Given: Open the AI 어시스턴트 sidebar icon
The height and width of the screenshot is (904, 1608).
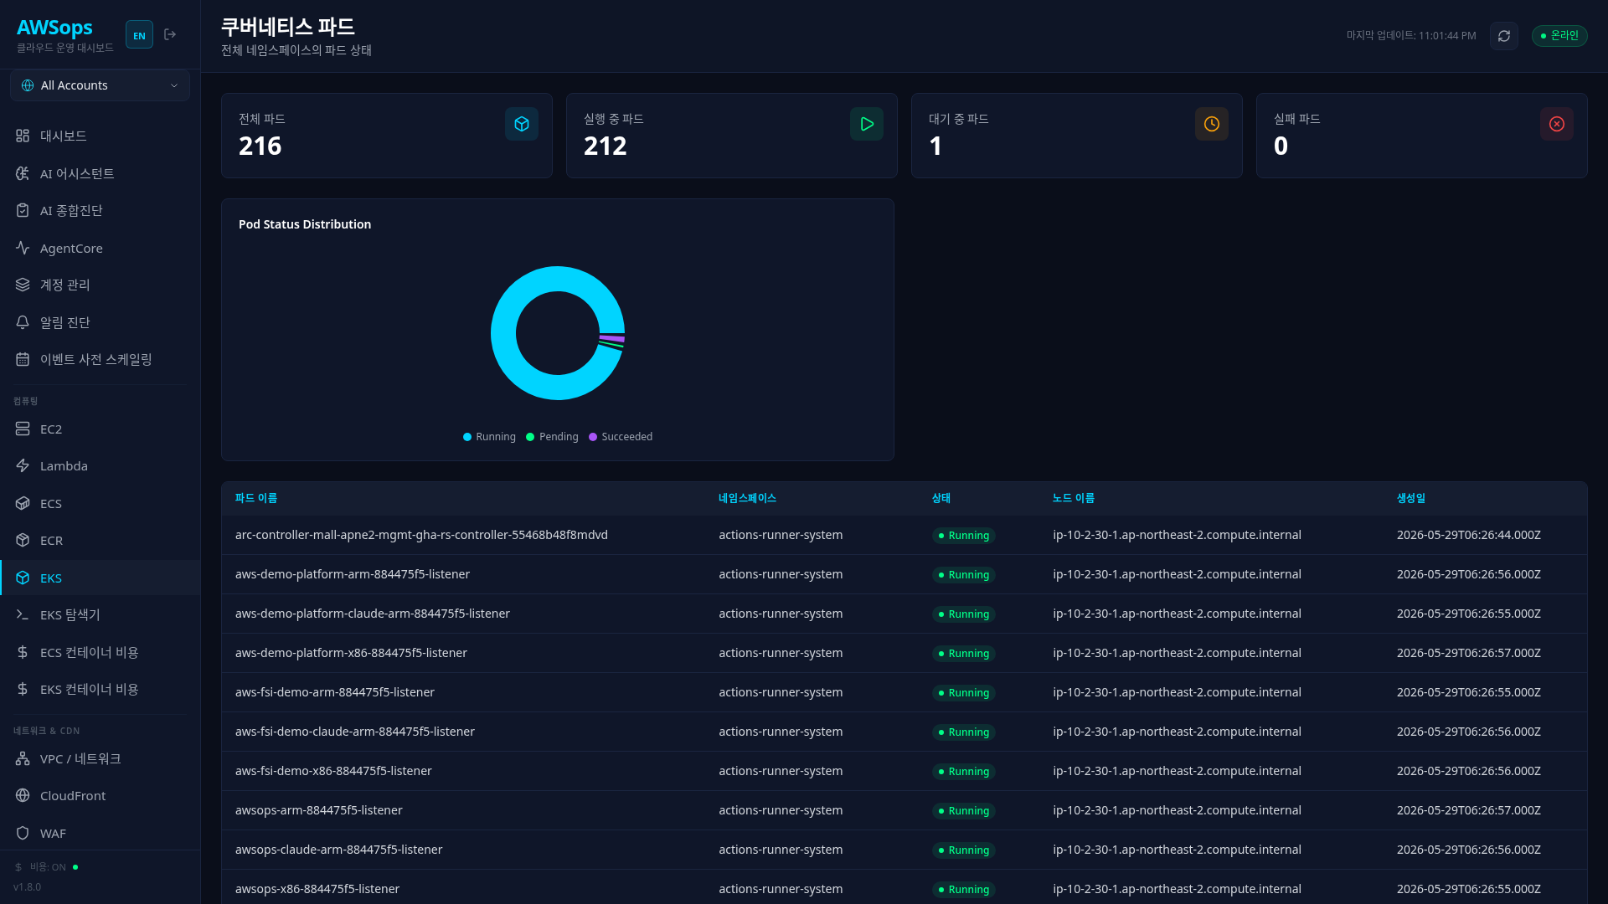Looking at the screenshot, I should click(x=23, y=173).
